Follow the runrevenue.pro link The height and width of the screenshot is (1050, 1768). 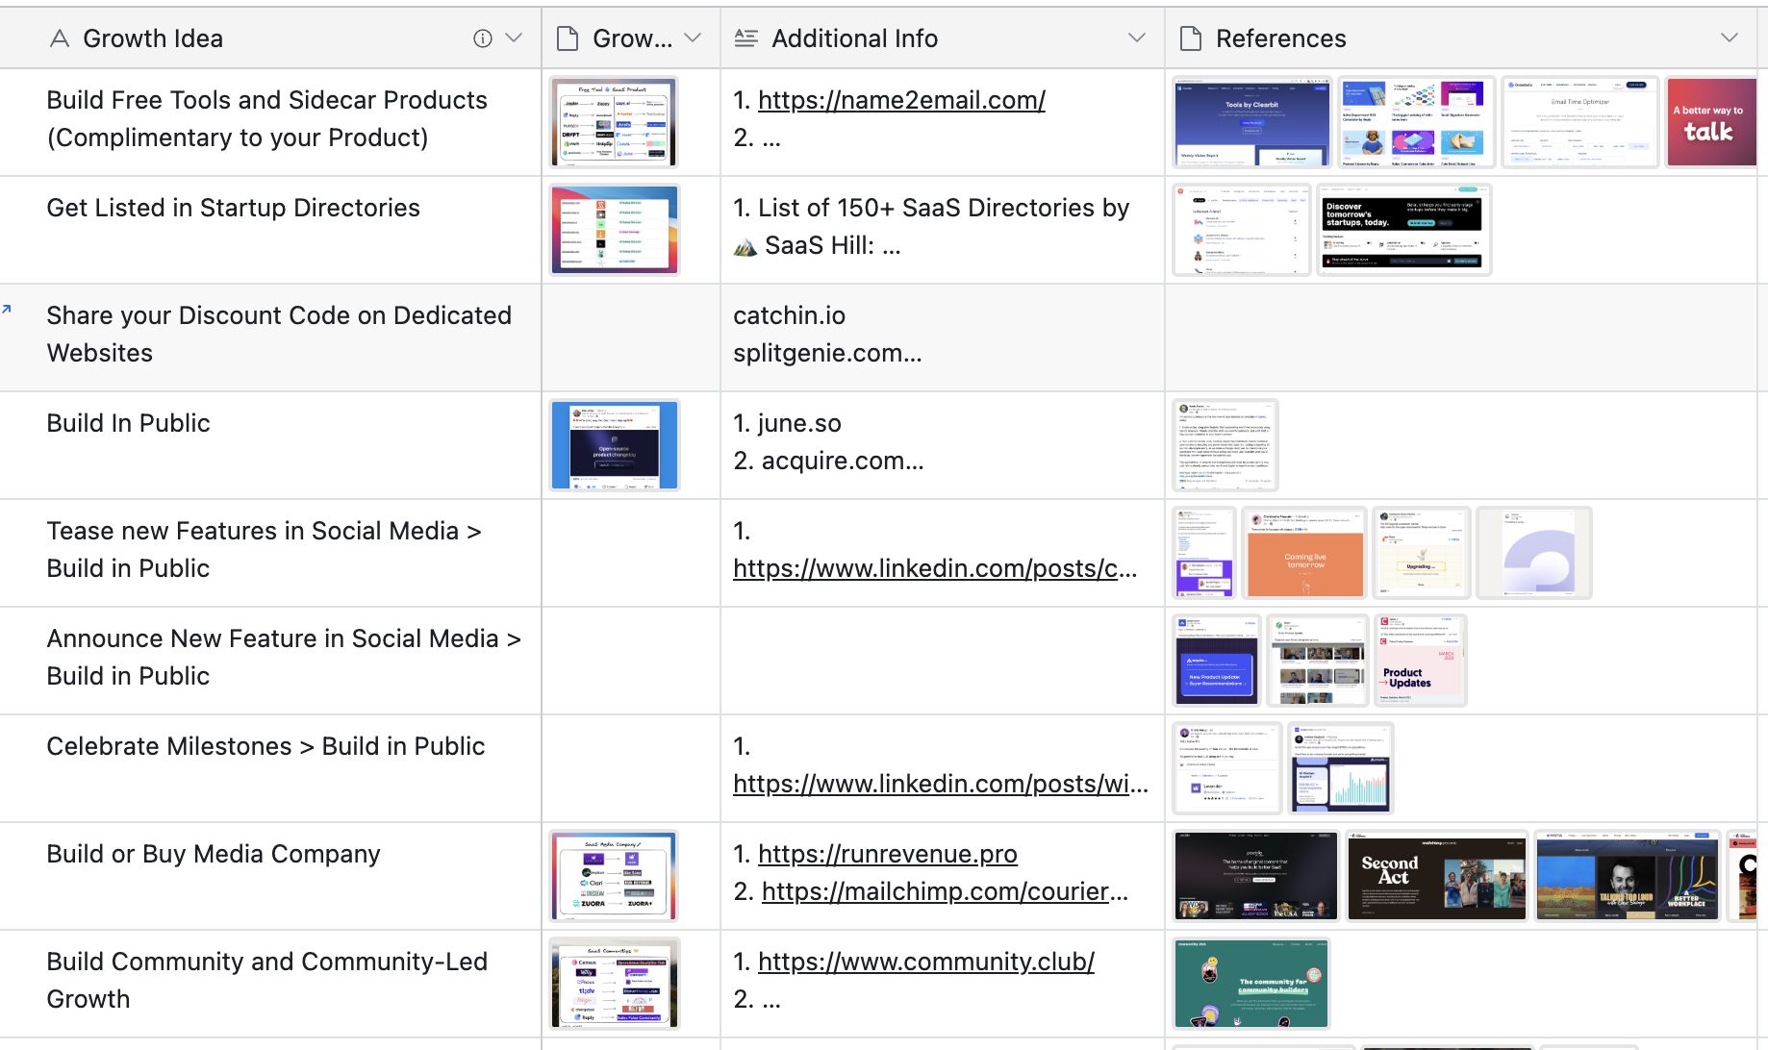[x=887, y=854]
